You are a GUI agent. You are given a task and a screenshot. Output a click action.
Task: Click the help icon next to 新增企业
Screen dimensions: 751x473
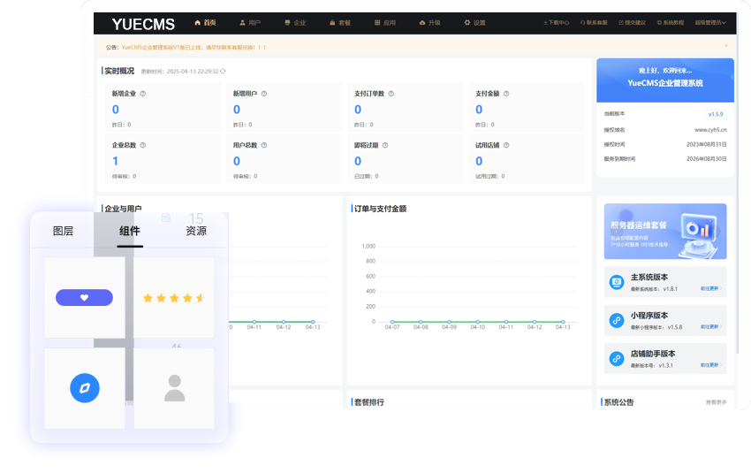point(143,93)
